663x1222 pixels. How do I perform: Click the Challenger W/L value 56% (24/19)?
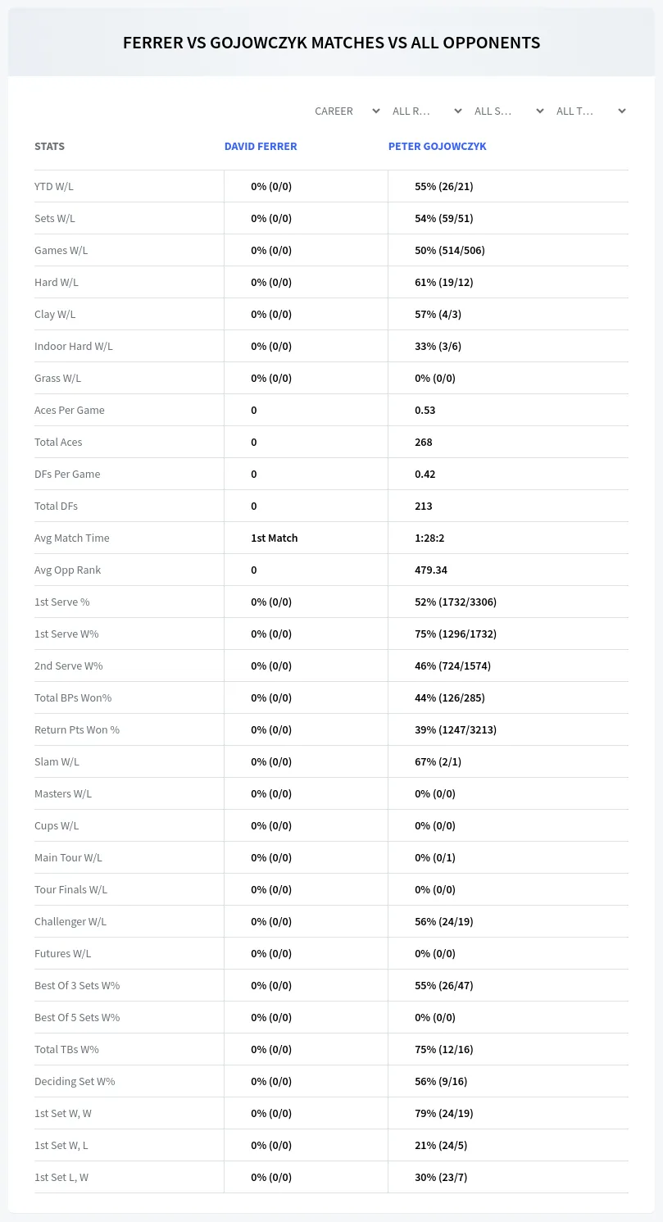pos(443,921)
